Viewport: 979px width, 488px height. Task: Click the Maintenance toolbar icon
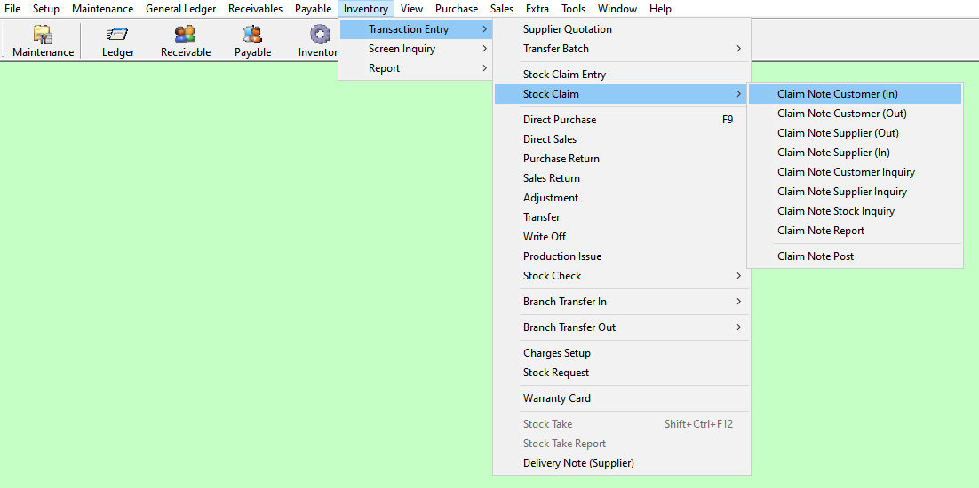pos(43,41)
